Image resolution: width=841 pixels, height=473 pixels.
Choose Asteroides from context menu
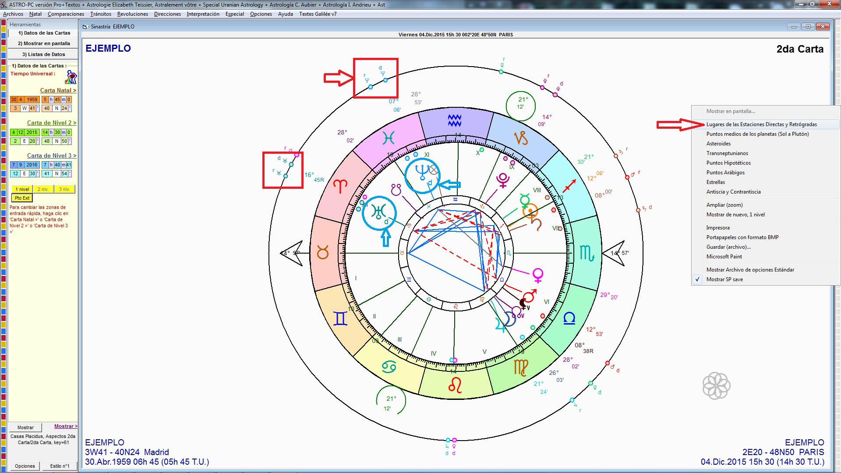[x=718, y=144]
